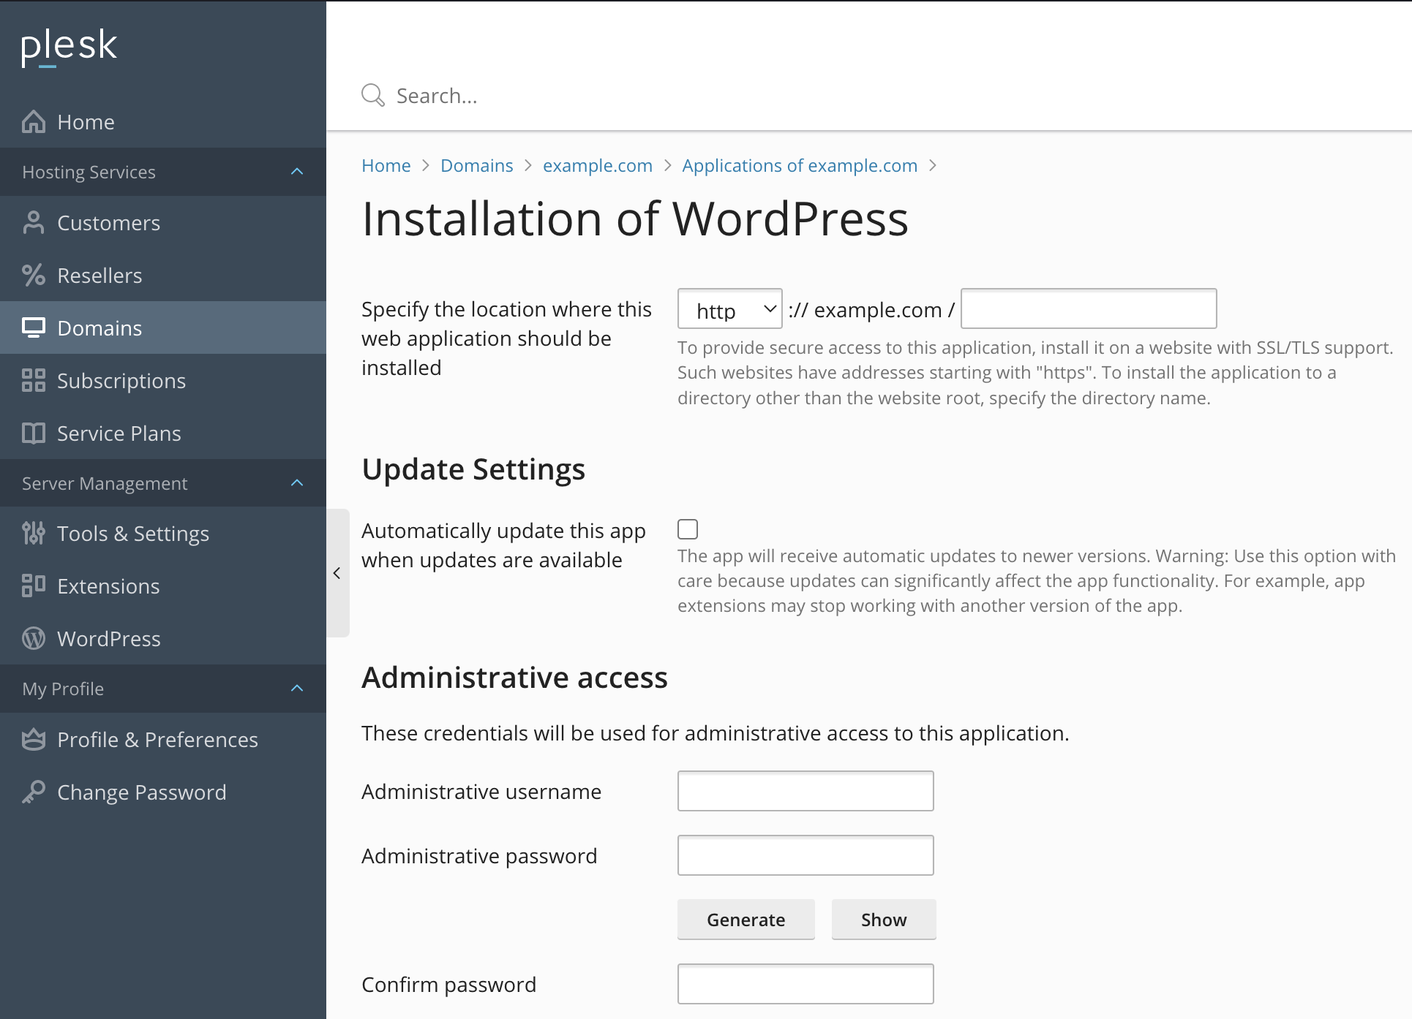The height and width of the screenshot is (1019, 1412).
Task: Collapse the My Profile section
Action: tap(297, 689)
